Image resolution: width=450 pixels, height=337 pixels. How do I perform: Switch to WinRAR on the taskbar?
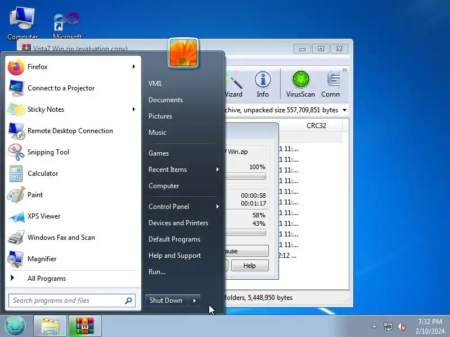click(85, 326)
